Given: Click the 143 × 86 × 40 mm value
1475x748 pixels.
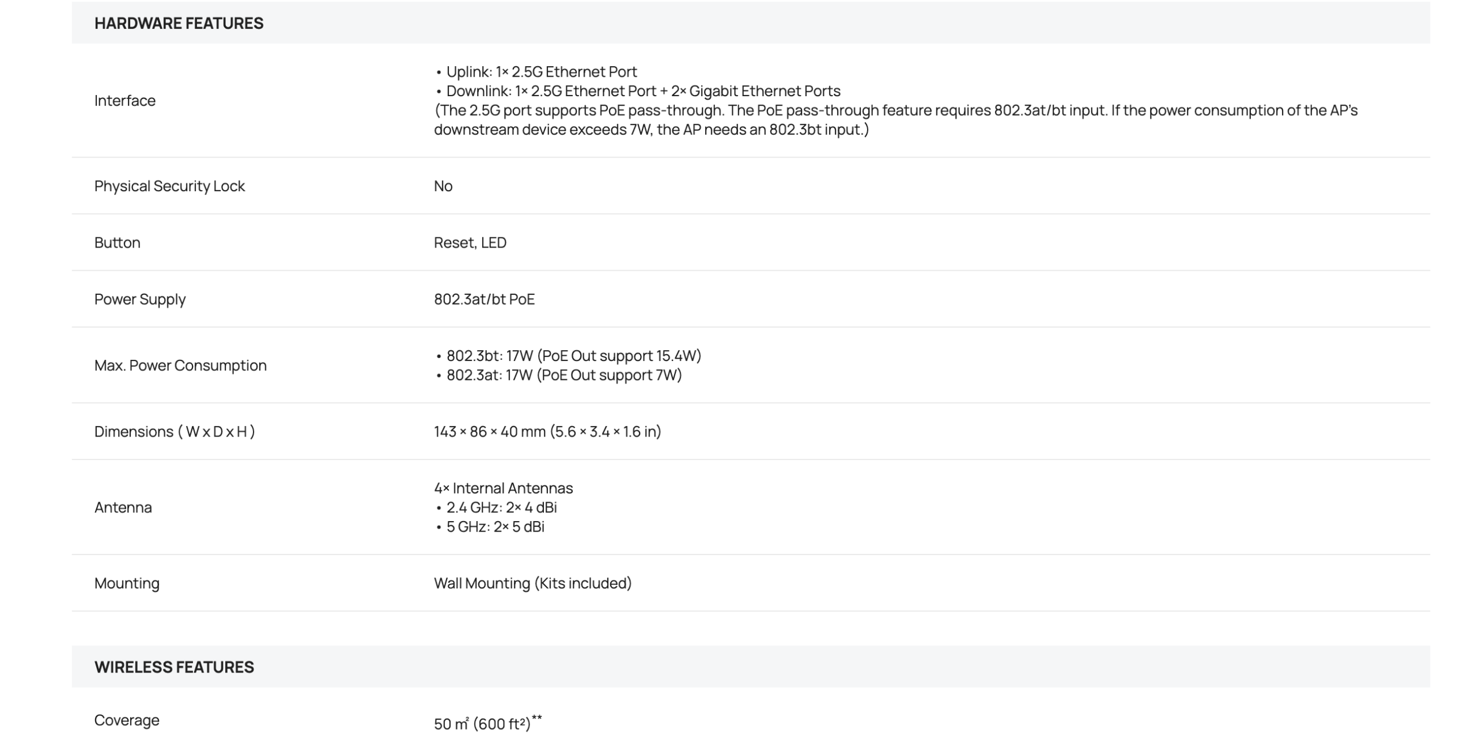Looking at the screenshot, I should tap(547, 432).
